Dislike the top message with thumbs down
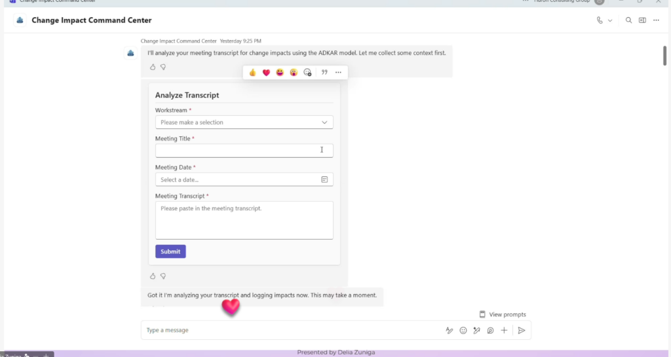The height and width of the screenshot is (357, 671). (x=163, y=67)
